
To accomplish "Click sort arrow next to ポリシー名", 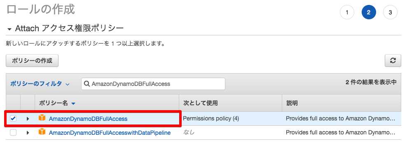I will (73, 104).
